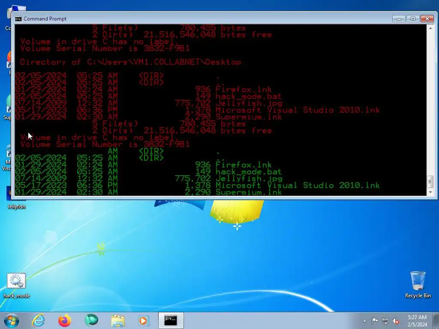Close the Command Prompt window
439x329 pixels.
427,19
